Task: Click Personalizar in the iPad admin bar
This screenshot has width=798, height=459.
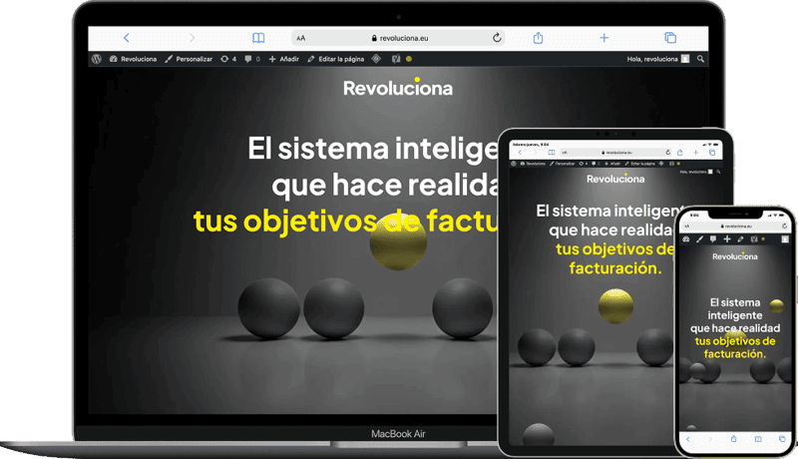Action: pos(562,164)
